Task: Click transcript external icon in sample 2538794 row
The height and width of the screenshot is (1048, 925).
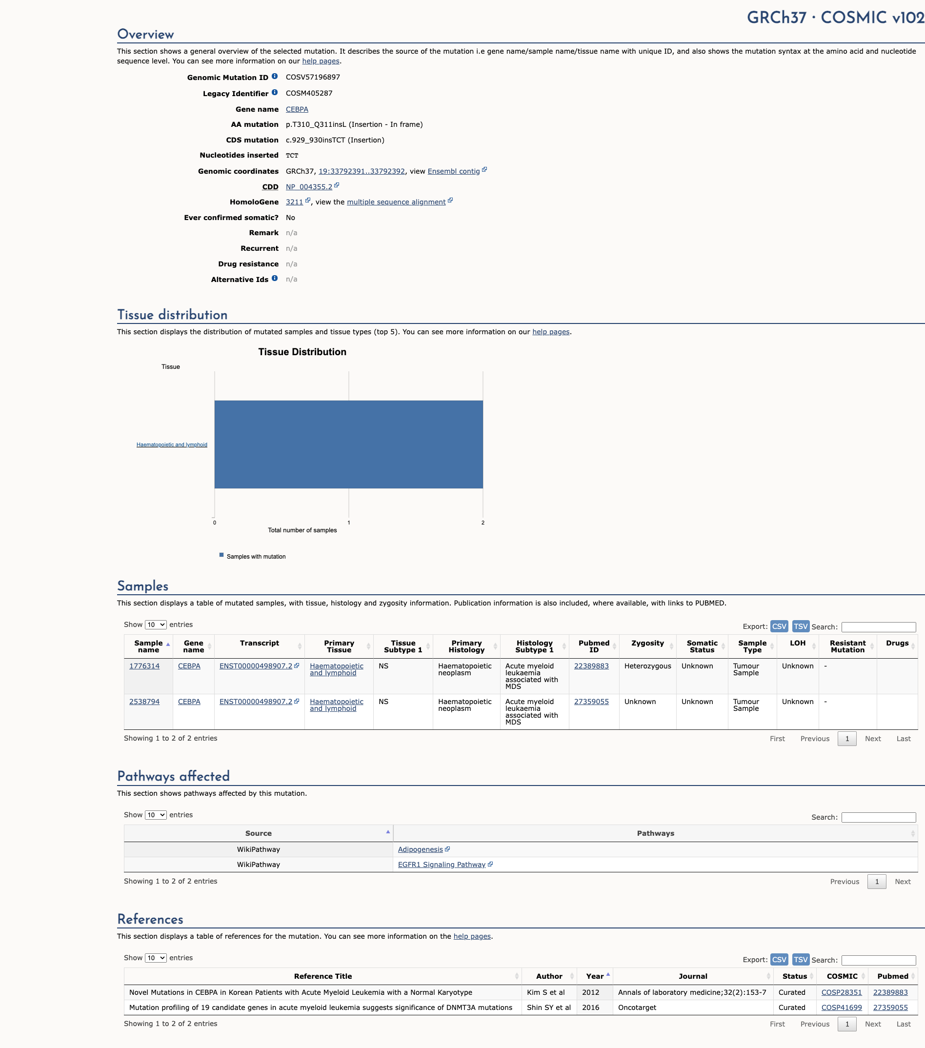Action: point(297,701)
